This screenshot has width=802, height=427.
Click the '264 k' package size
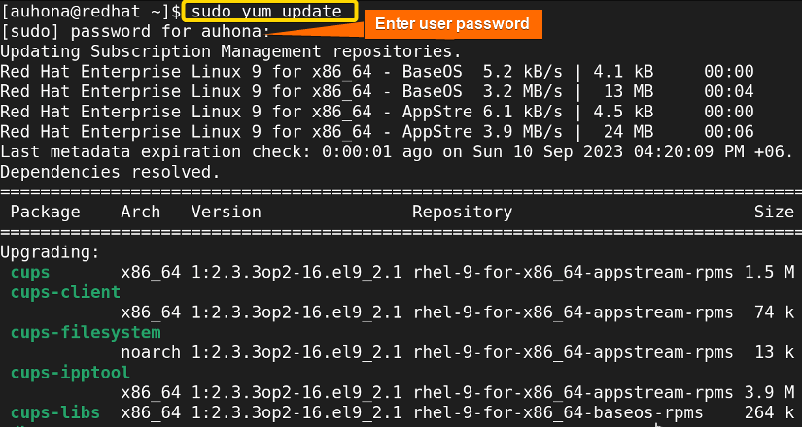click(769, 413)
